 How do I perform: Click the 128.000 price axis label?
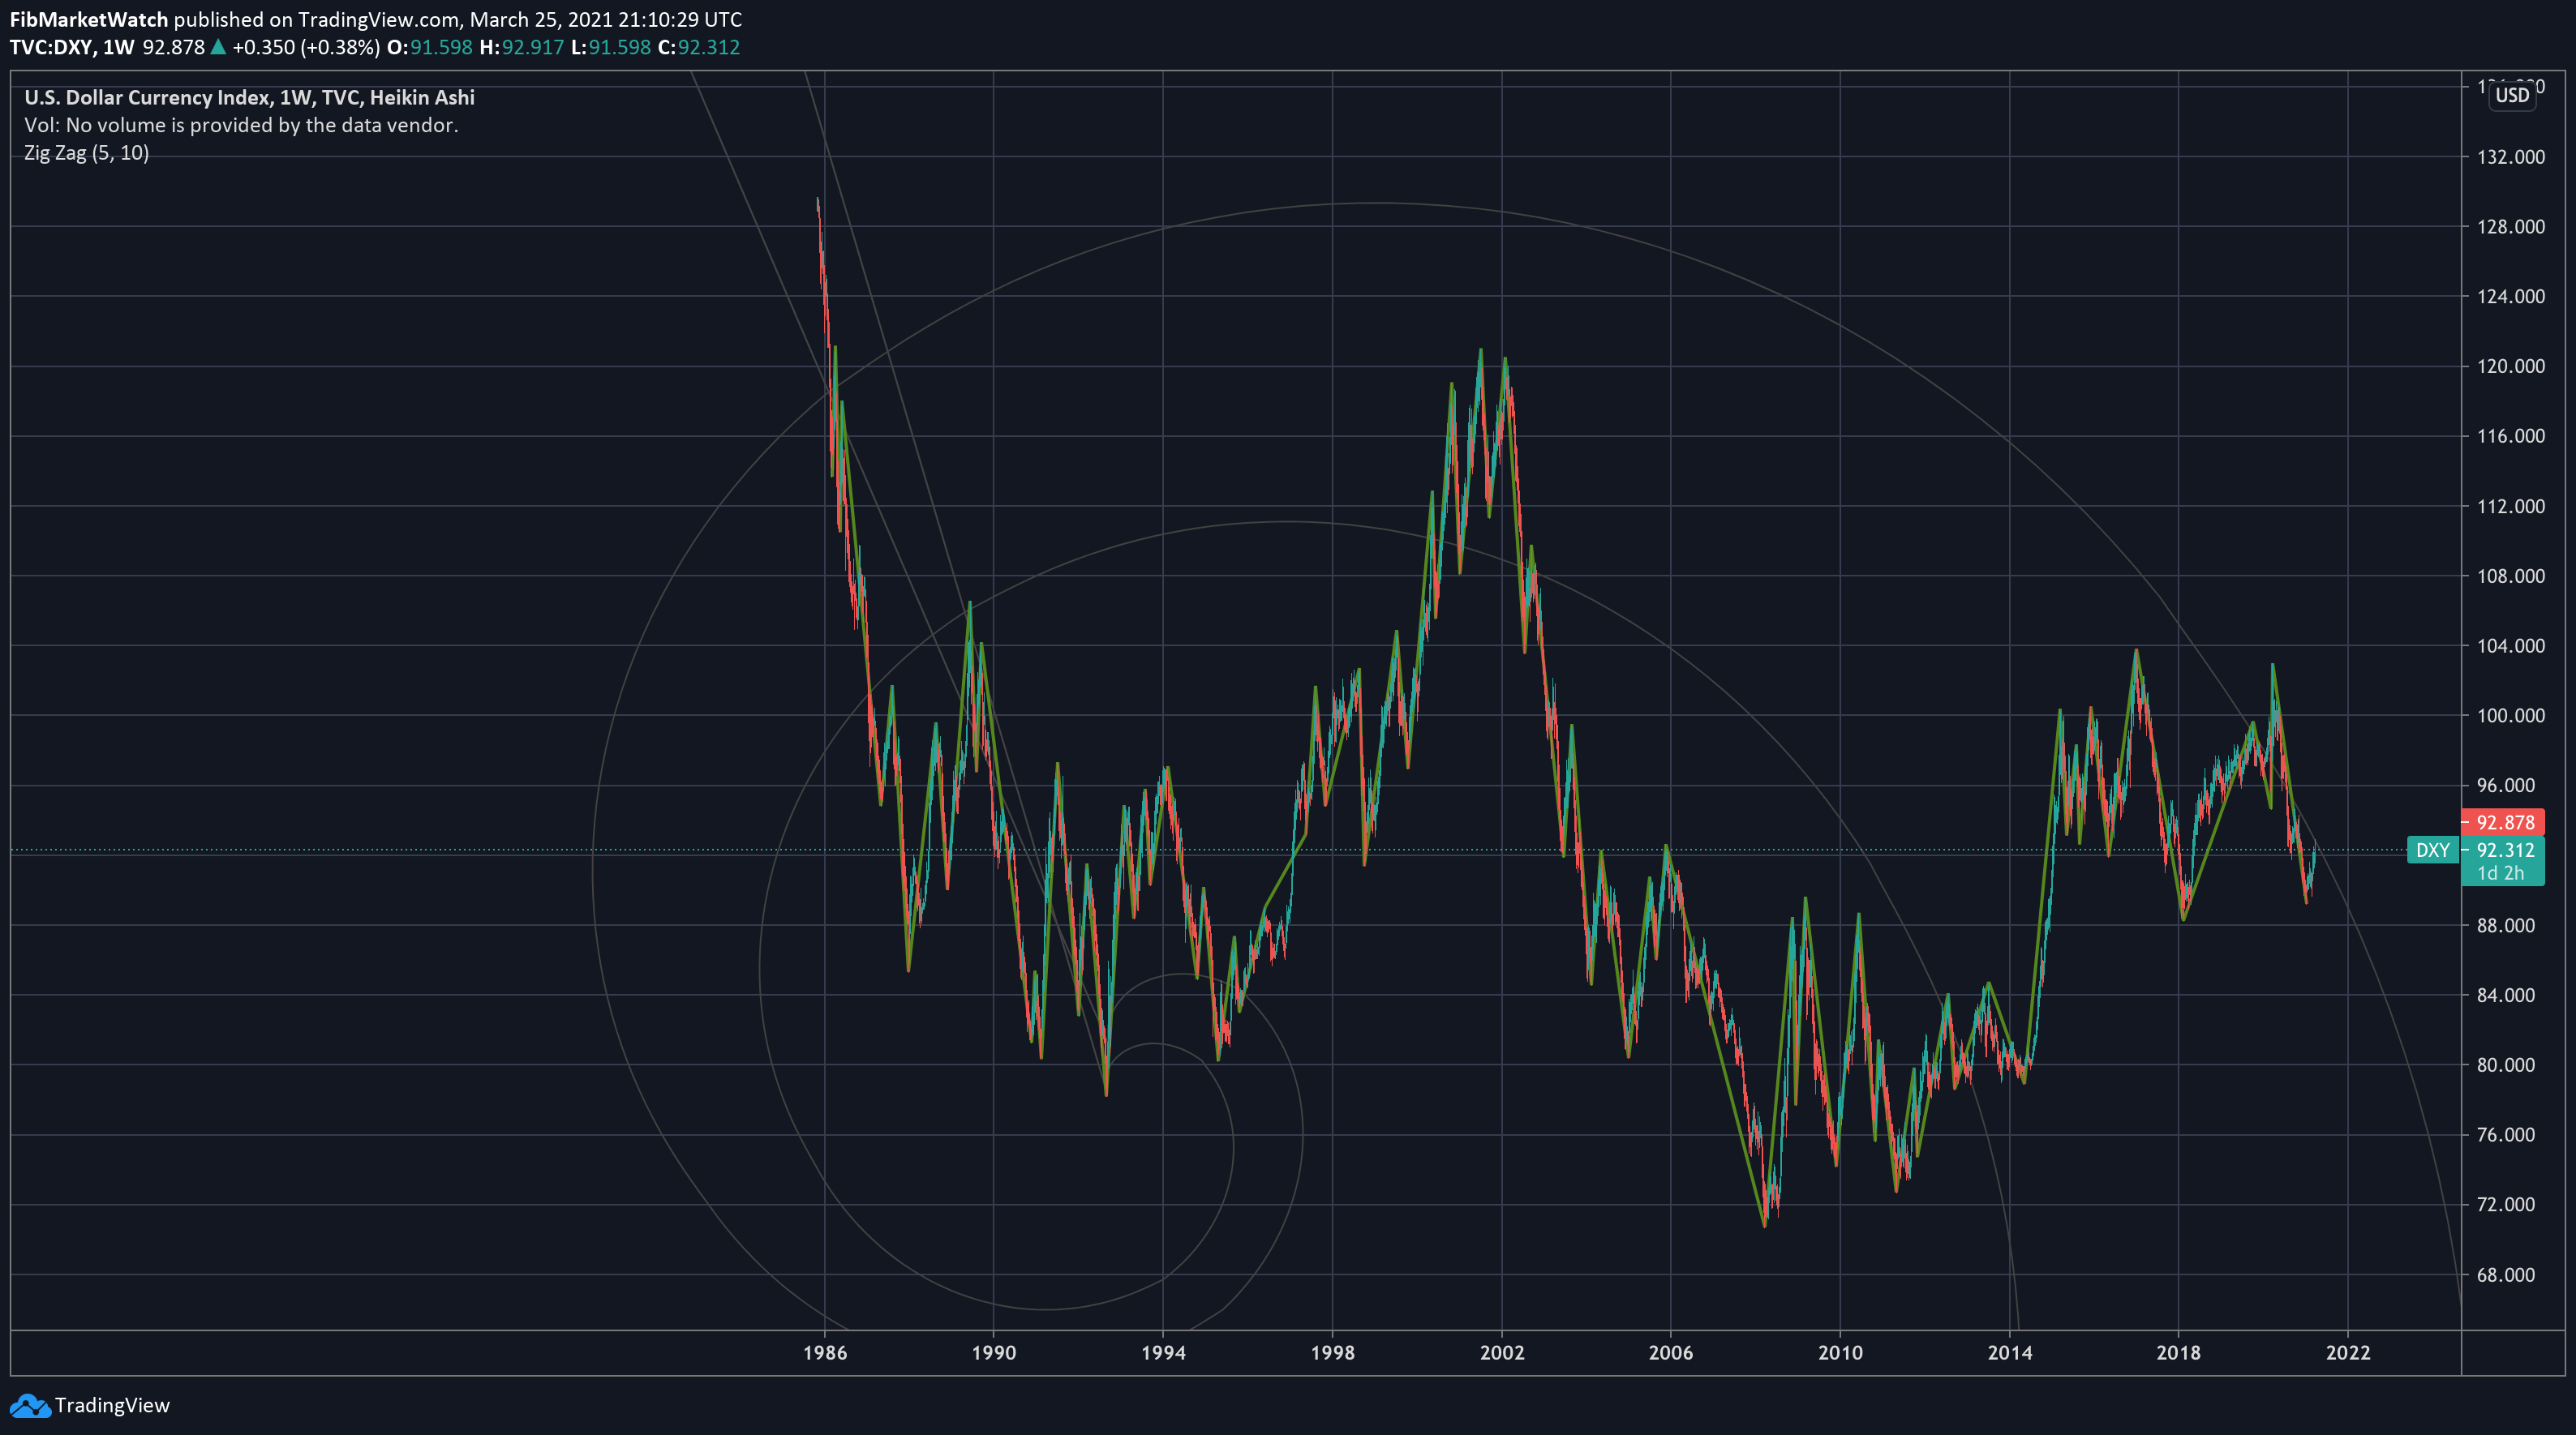pyautogui.click(x=2511, y=227)
